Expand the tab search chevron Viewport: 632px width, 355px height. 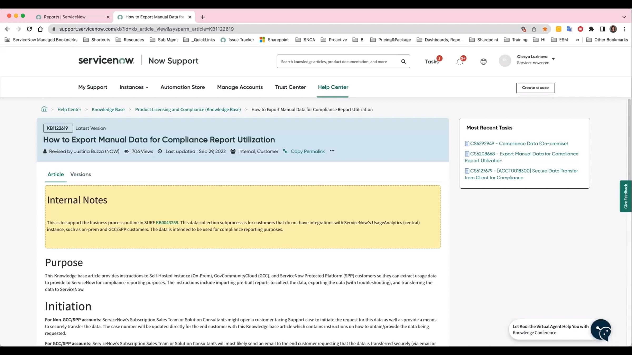[624, 17]
